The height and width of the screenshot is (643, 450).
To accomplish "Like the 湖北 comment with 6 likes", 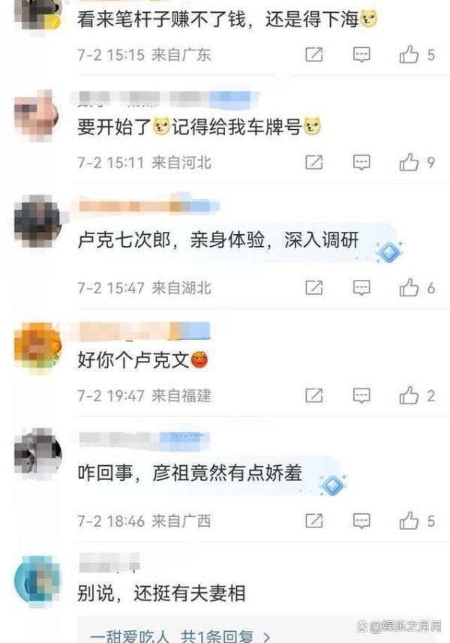I will click(409, 288).
